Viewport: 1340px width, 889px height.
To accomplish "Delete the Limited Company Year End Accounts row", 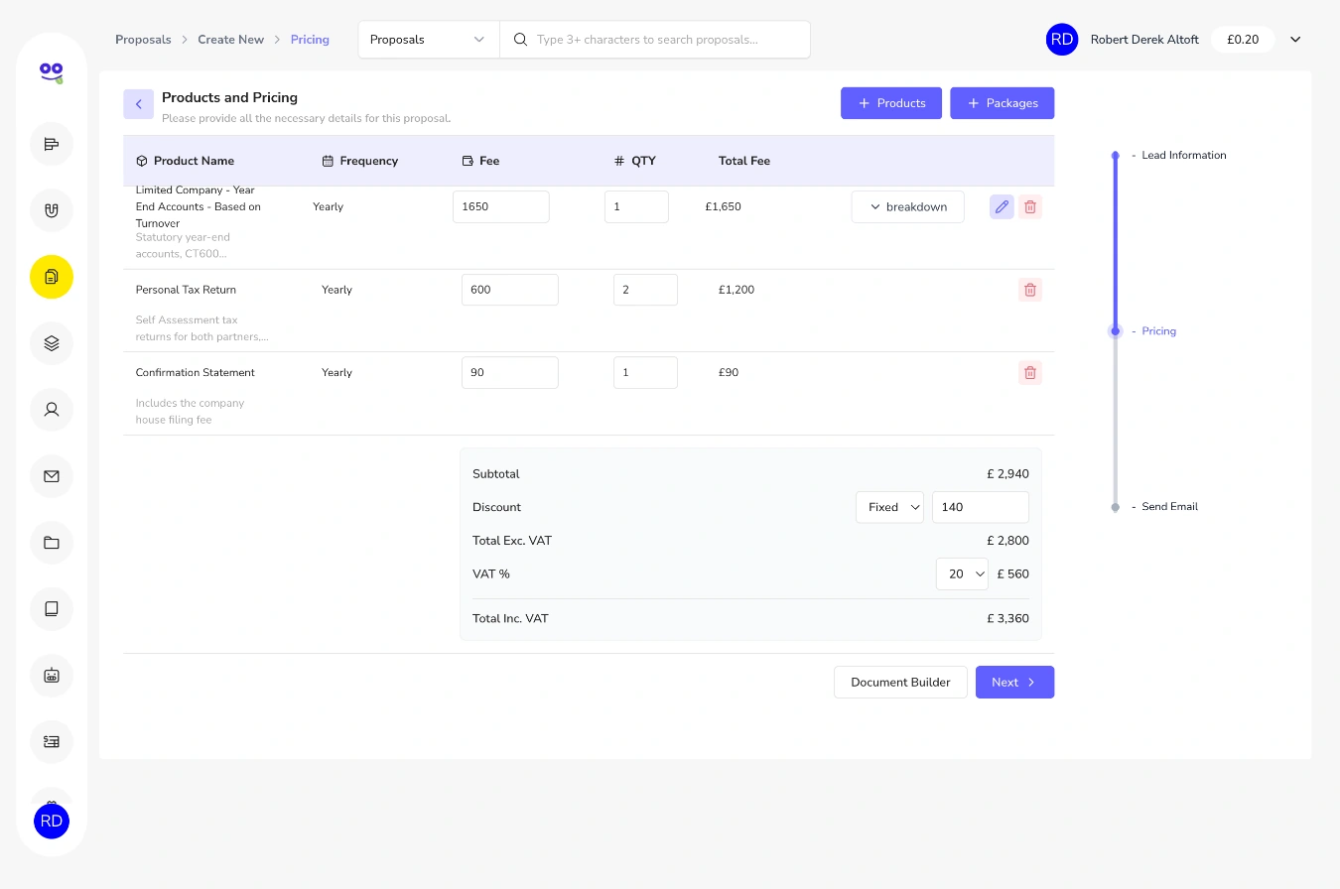I will point(1030,206).
